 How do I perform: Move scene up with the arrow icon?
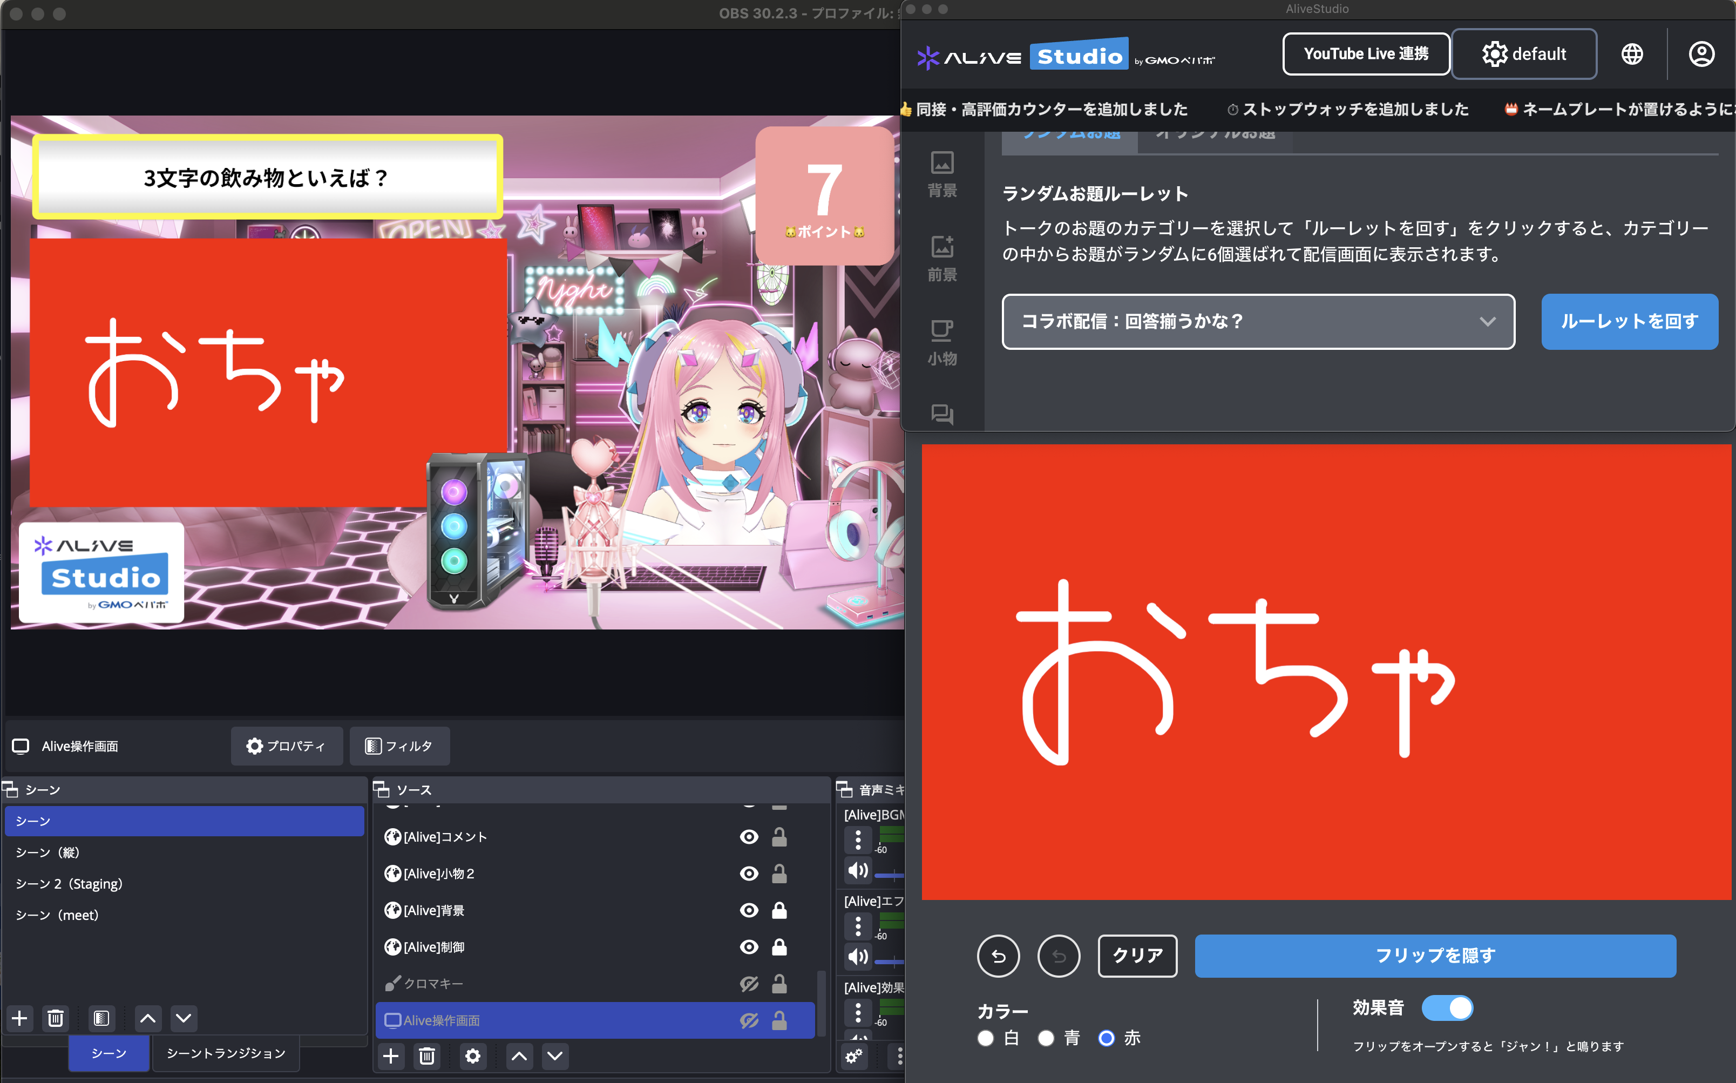pyautogui.click(x=147, y=1018)
